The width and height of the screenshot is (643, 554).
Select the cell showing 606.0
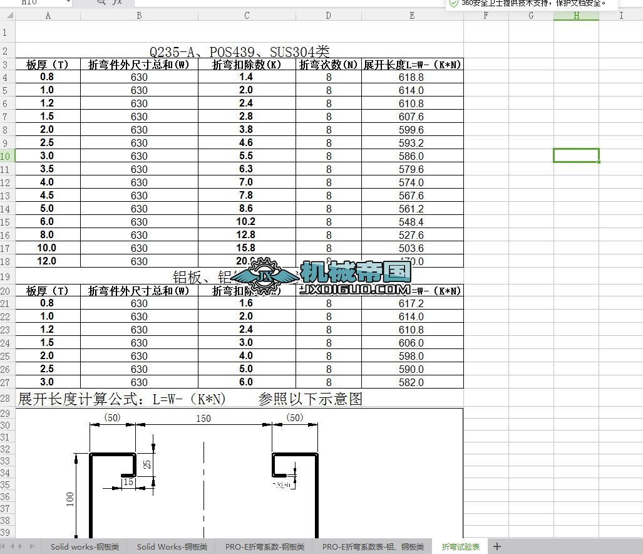tap(412, 343)
